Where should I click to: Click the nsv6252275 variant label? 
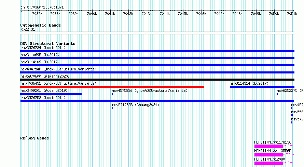pyautogui.click(x=290, y=90)
